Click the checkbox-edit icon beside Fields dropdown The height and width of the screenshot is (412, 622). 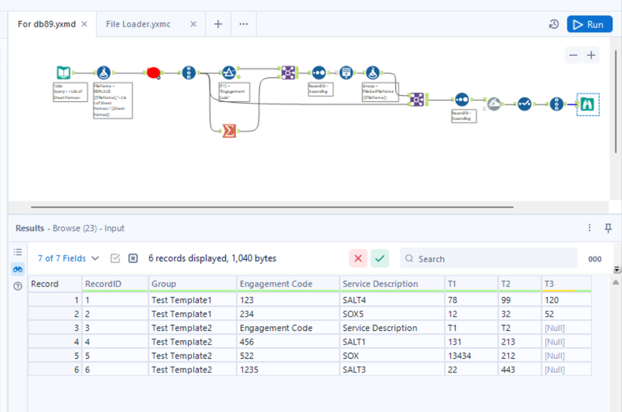pos(115,258)
